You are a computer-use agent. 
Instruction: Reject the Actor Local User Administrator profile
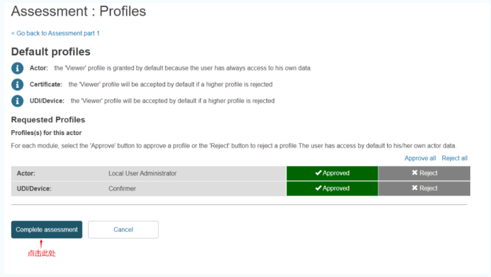[424, 173]
